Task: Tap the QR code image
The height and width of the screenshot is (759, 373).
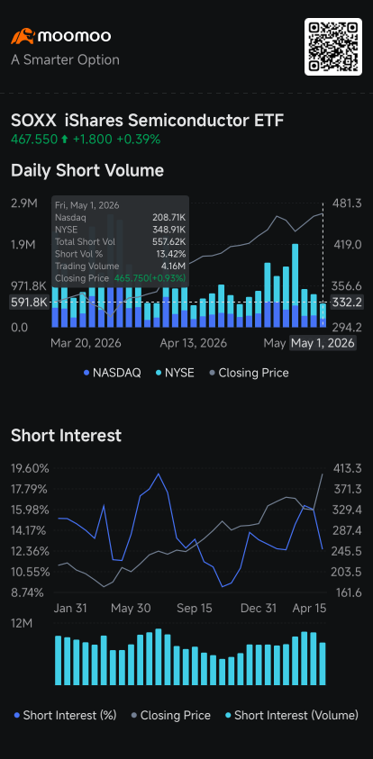Action: tap(332, 47)
